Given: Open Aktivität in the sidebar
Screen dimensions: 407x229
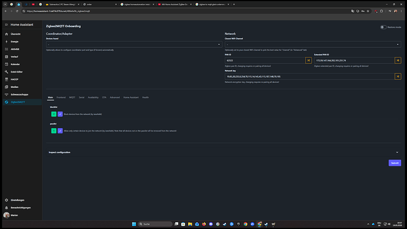Looking at the screenshot, I should 22,49.
